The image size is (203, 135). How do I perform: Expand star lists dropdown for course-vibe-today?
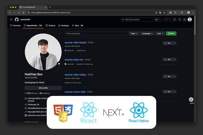pyautogui.click(x=174, y=76)
